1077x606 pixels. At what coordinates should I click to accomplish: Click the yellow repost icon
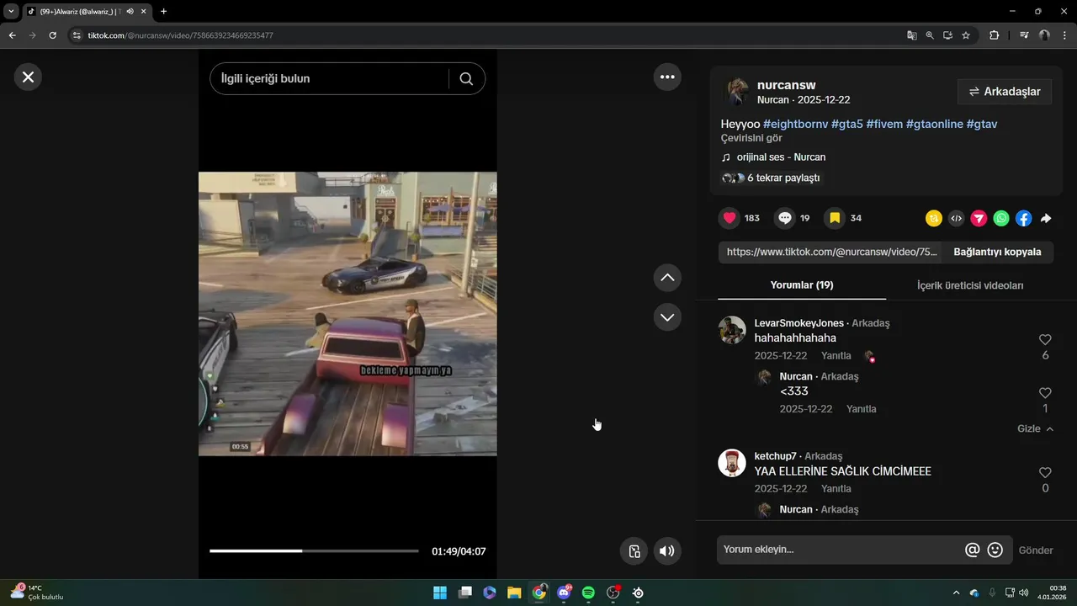tap(934, 218)
